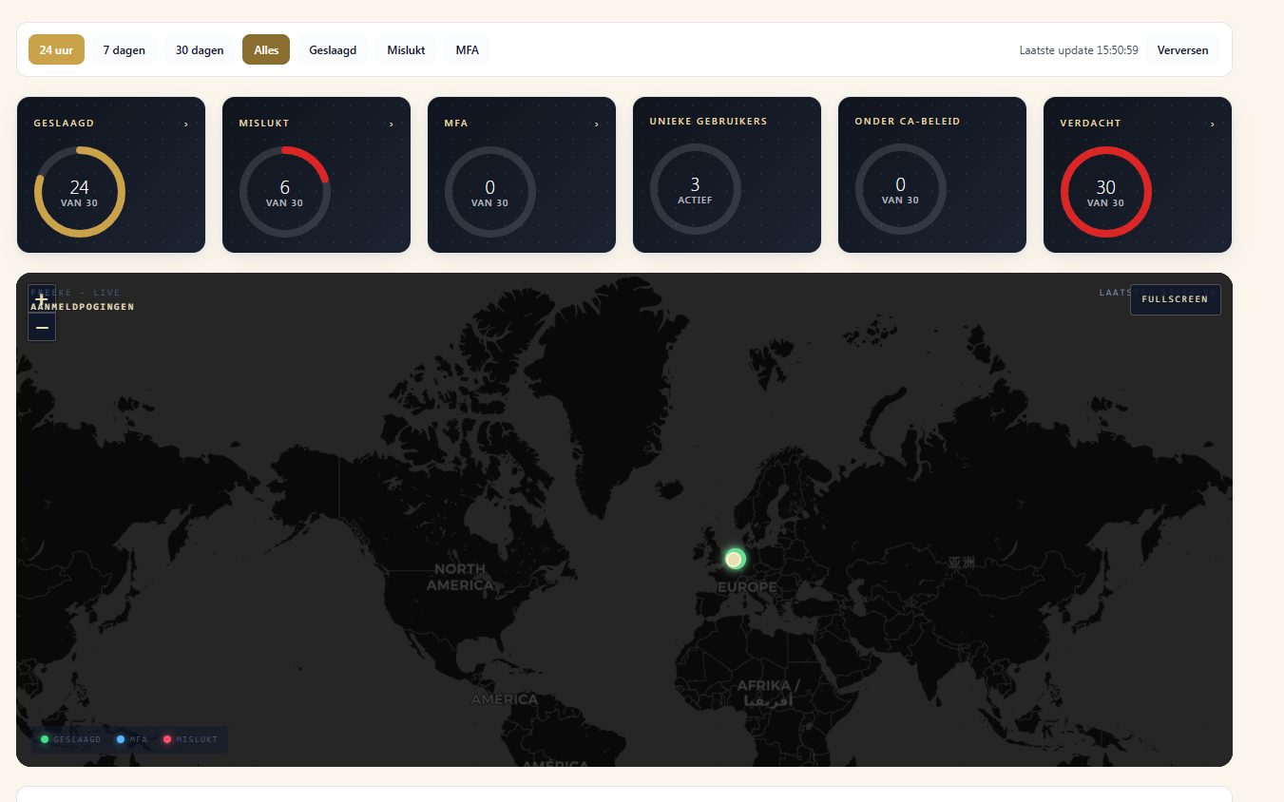The width and height of the screenshot is (1284, 802).
Task: Open the map in Fullscreen
Action: [x=1176, y=299]
